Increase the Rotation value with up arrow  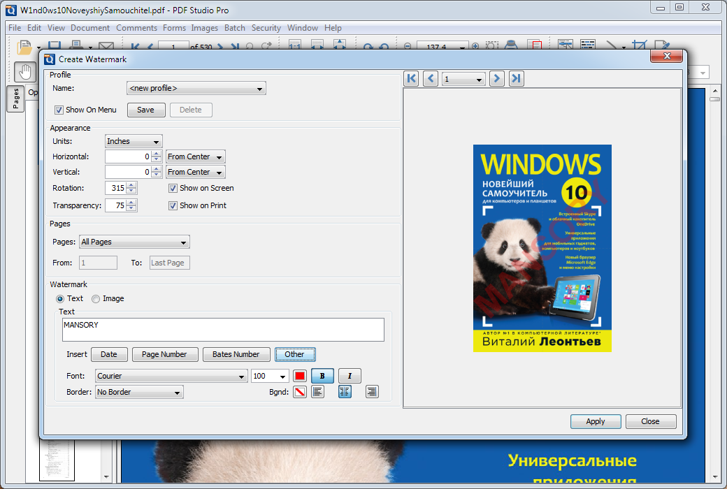131,185
